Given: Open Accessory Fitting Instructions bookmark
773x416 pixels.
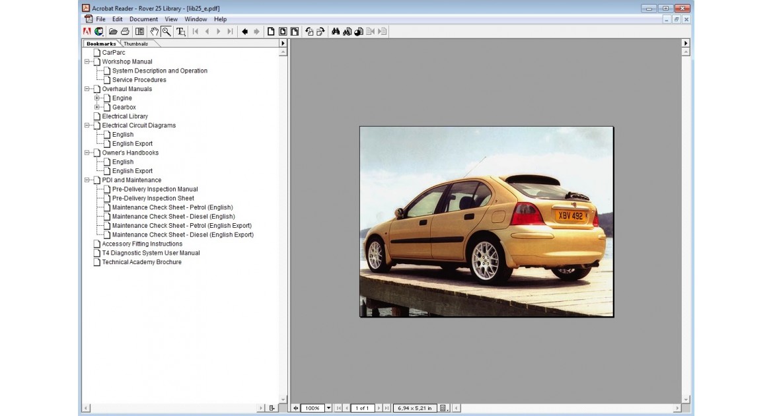Looking at the screenshot, I should (142, 244).
